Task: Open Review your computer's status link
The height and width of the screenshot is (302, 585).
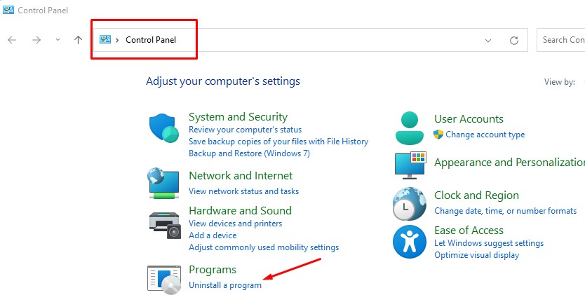Action: point(245,130)
